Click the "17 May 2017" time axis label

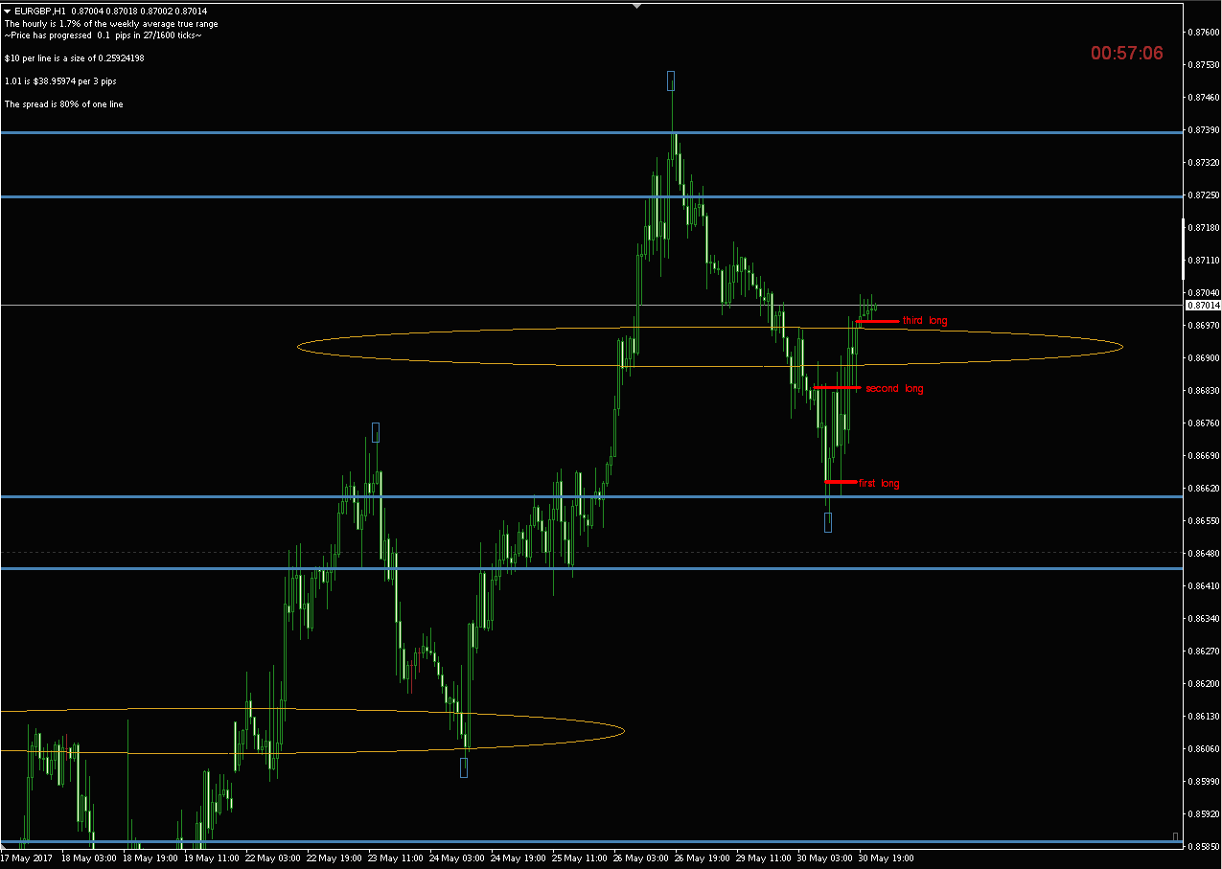click(x=26, y=858)
